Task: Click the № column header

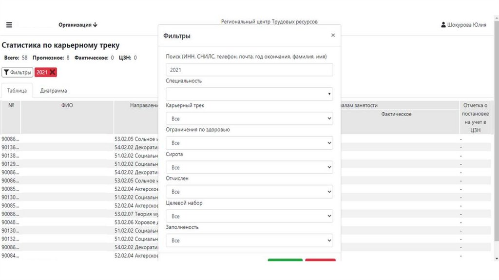Action: 11,105
